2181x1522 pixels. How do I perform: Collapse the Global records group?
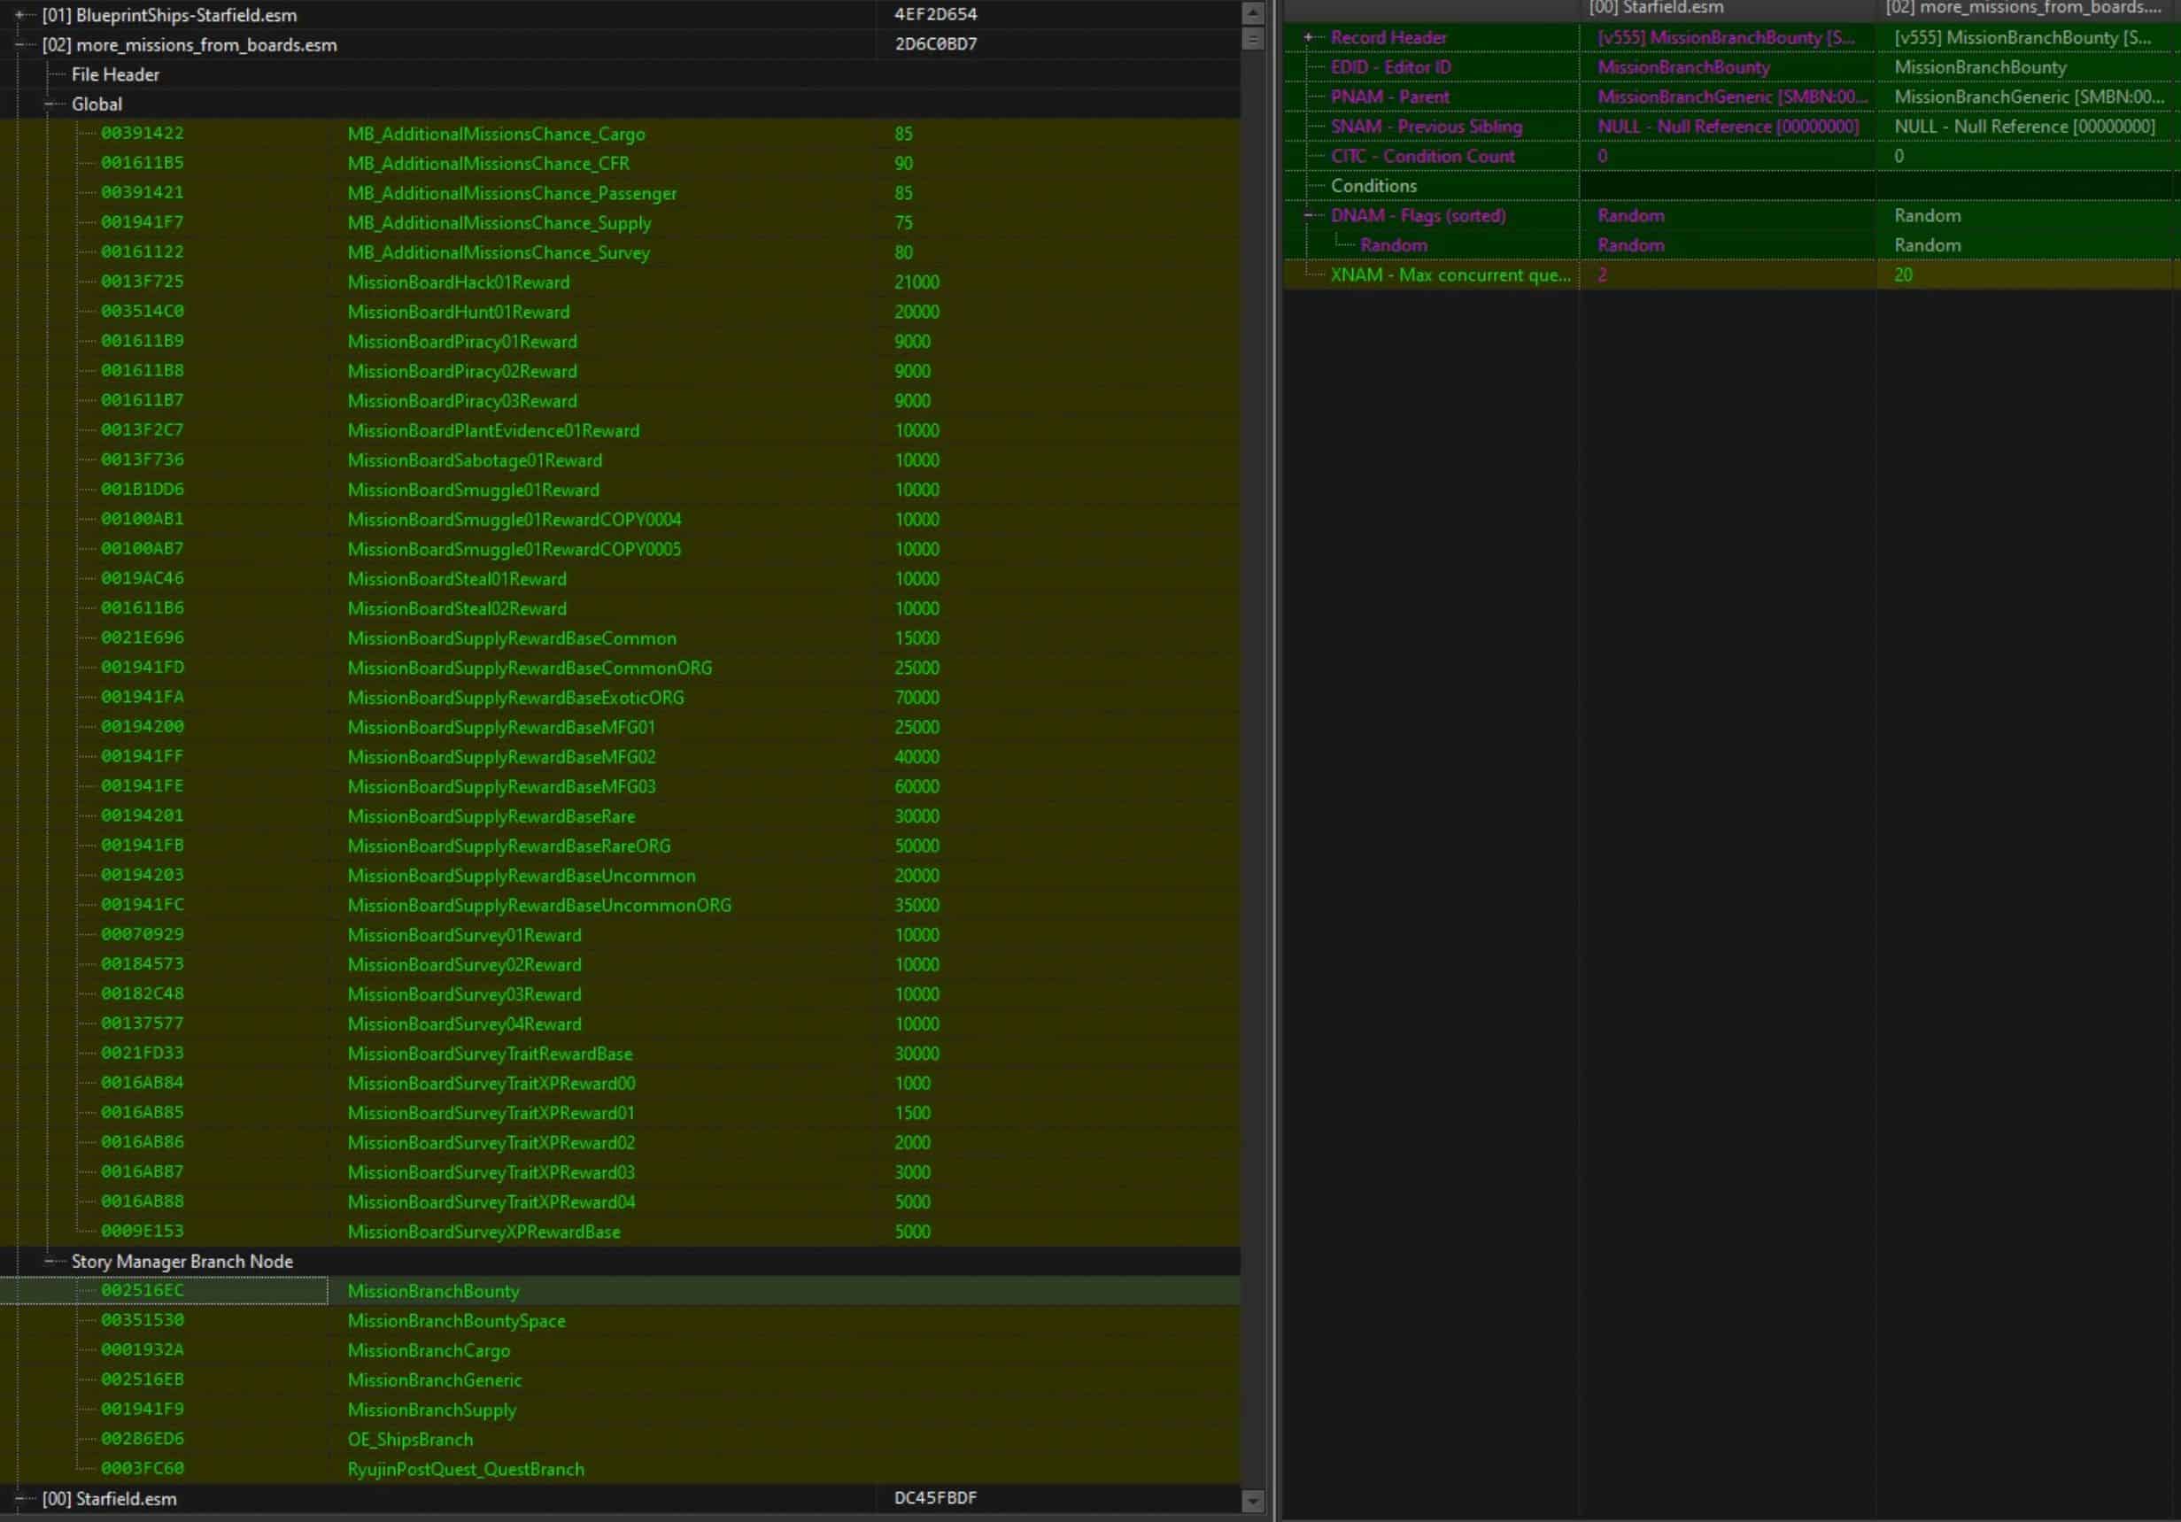pyautogui.click(x=49, y=104)
